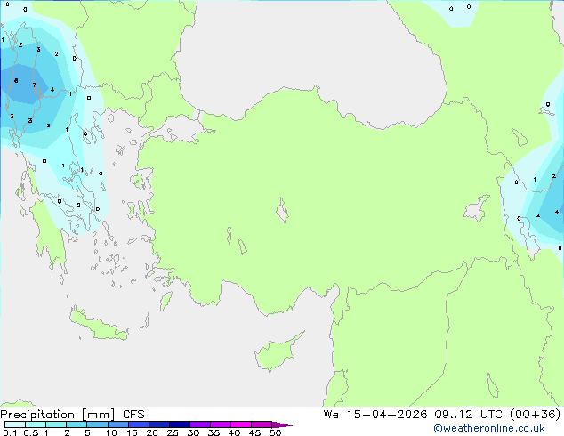Click the '7' precipitation value over the Balkans

point(34,85)
